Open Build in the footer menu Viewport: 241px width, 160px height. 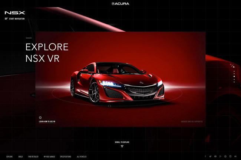click(x=21, y=157)
